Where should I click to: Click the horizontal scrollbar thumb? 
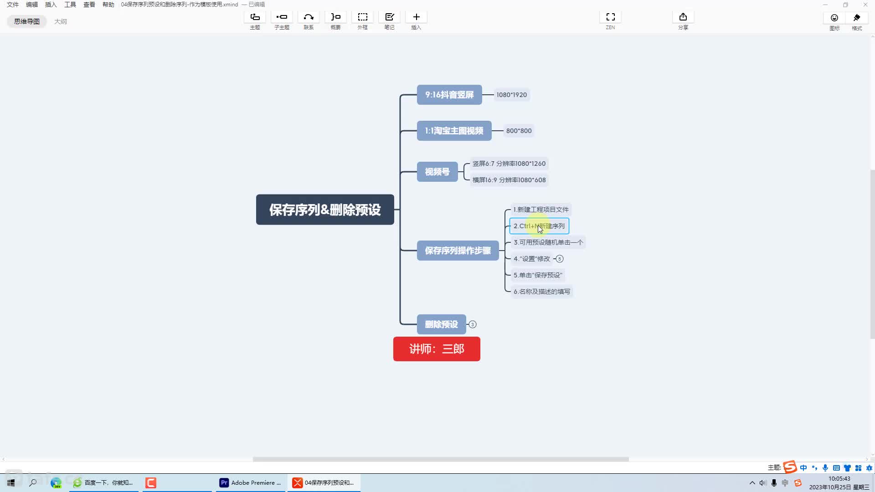[x=441, y=459]
